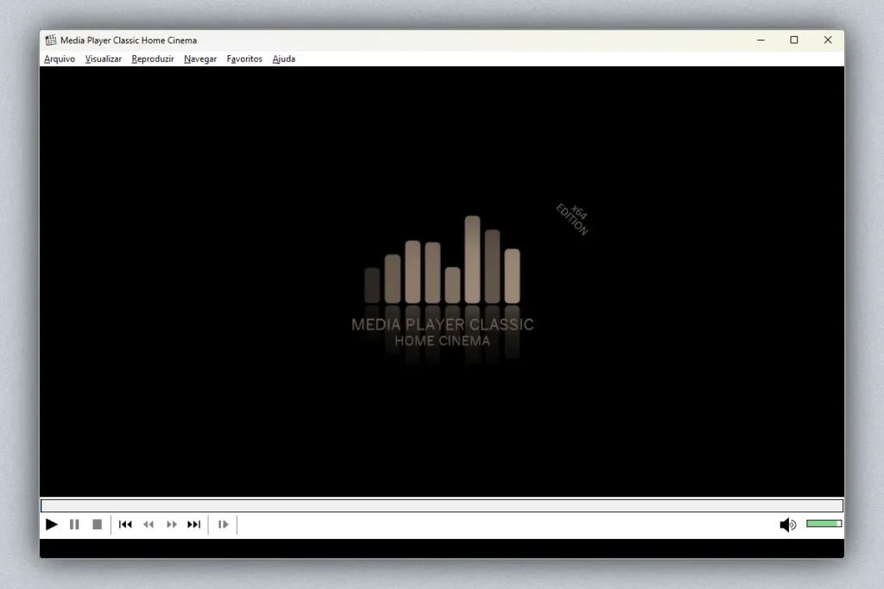Image resolution: width=884 pixels, height=589 pixels.
Task: Adjust the green volume slider
Action: (824, 523)
